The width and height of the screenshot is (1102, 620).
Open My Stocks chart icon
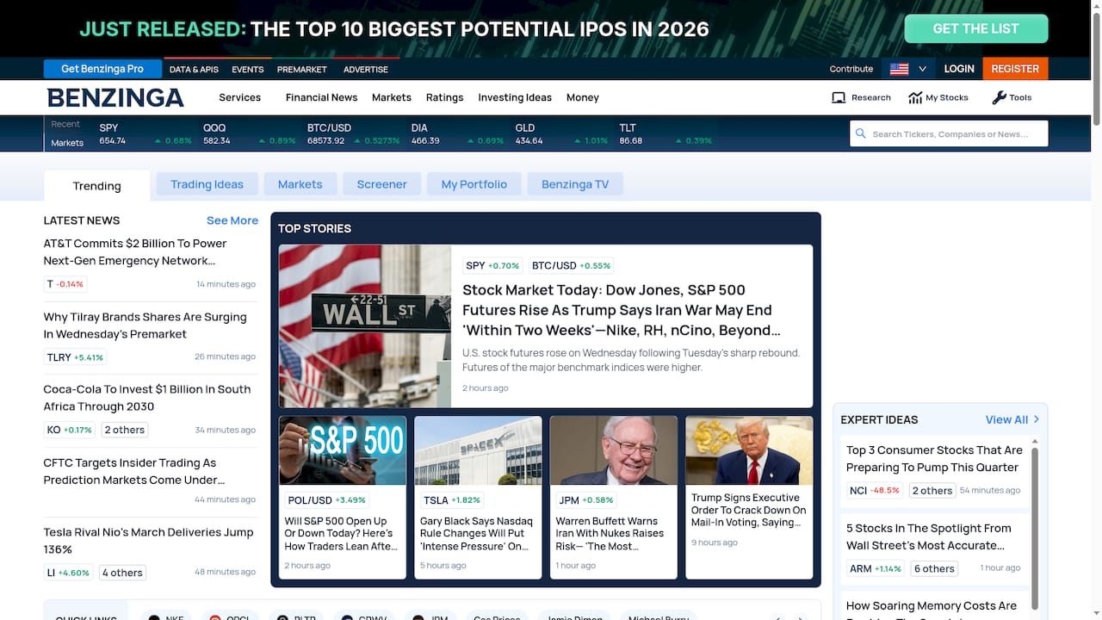(915, 98)
